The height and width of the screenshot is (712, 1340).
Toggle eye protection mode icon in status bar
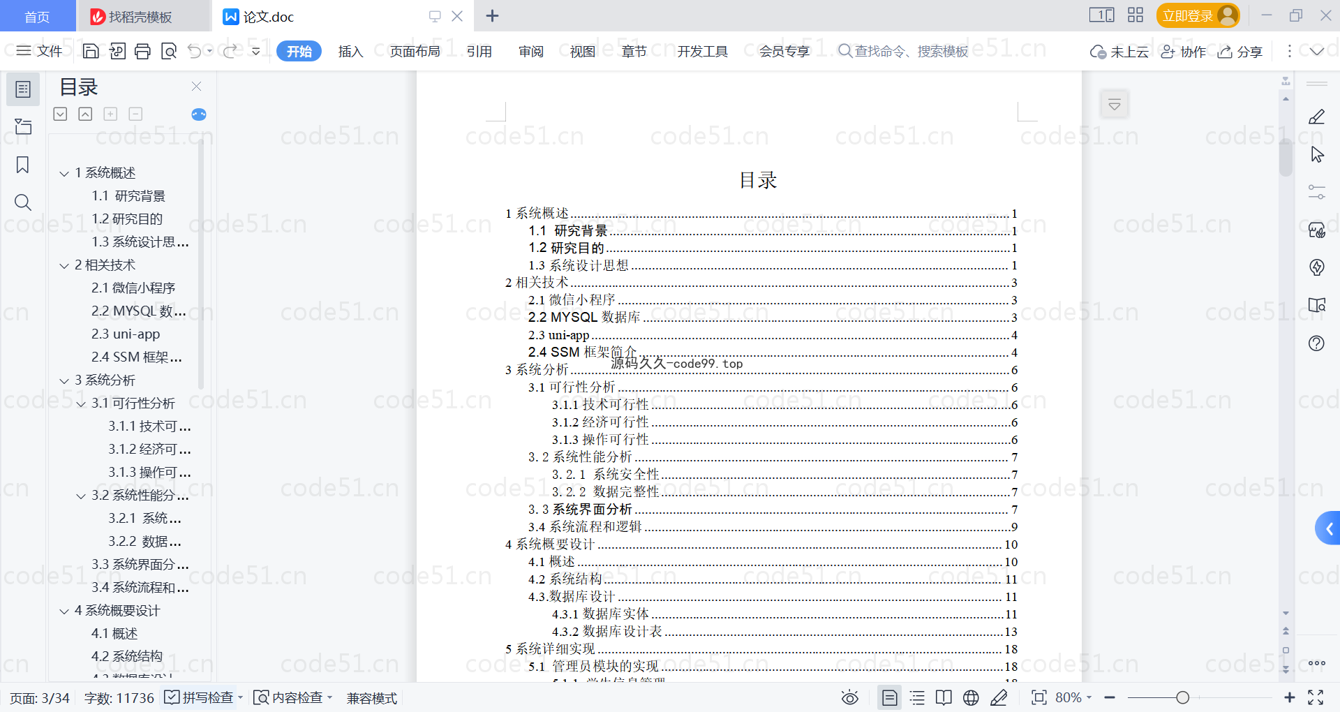pos(850,697)
